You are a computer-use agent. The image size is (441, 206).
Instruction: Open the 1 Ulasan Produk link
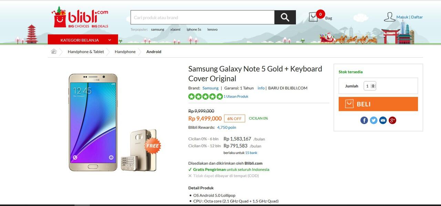[236, 96]
